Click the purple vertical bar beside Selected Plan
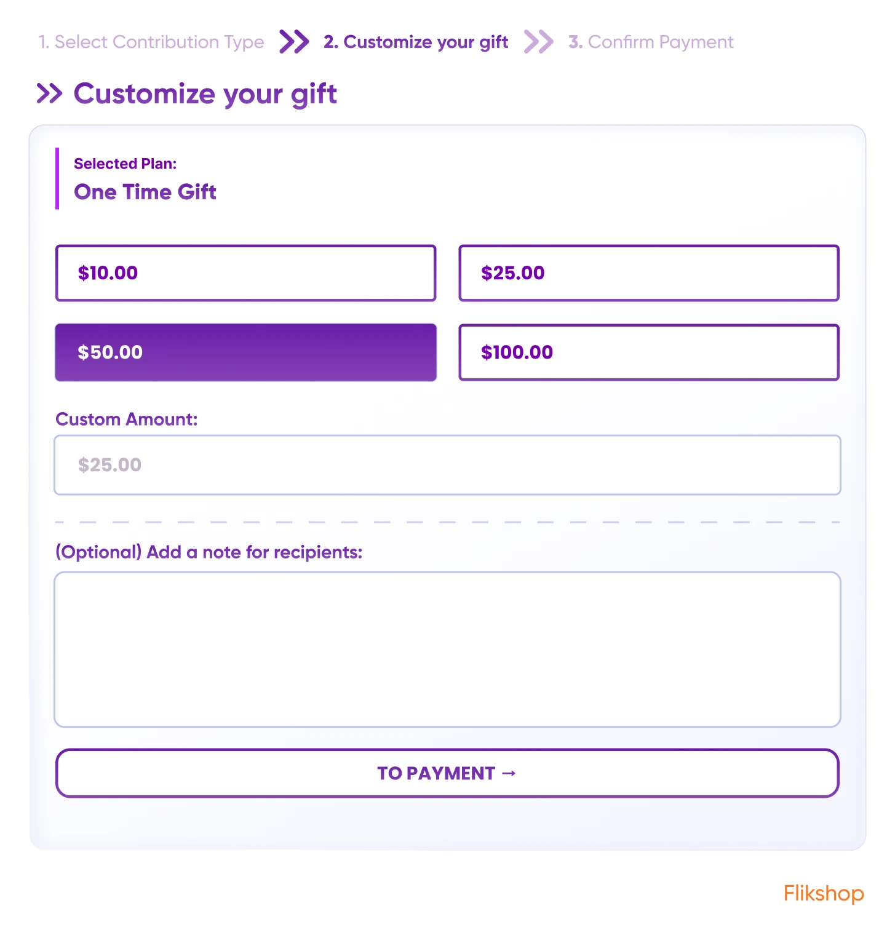The height and width of the screenshot is (930, 895). coord(57,178)
